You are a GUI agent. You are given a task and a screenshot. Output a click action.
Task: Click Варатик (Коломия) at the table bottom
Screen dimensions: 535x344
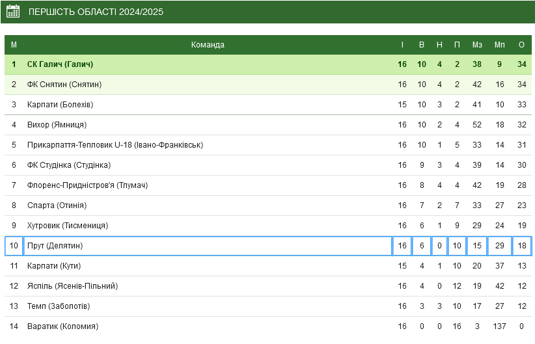62,326
